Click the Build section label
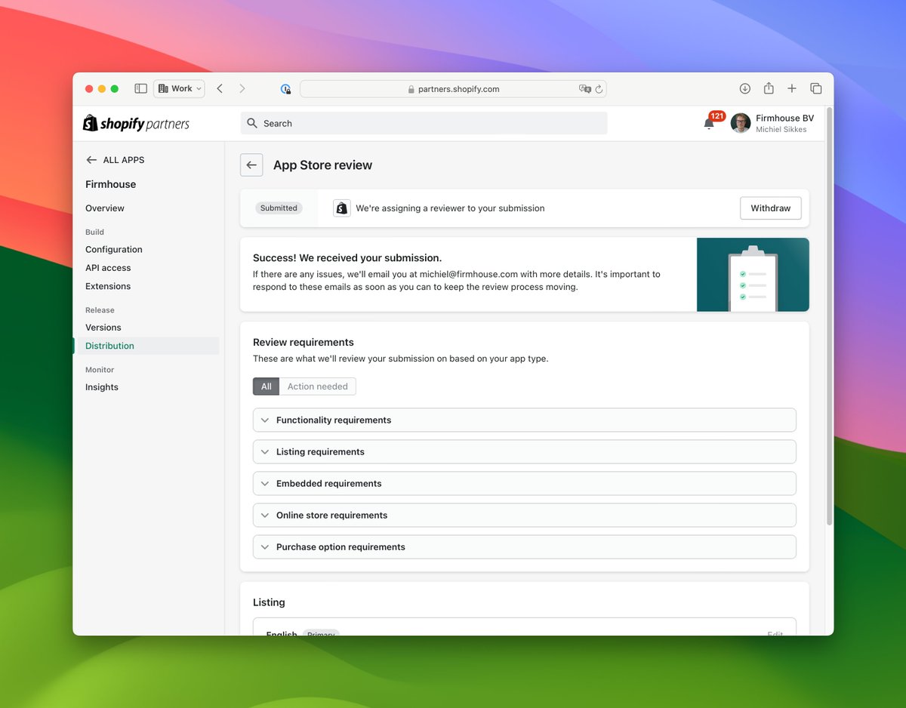The height and width of the screenshot is (708, 906). tap(94, 232)
